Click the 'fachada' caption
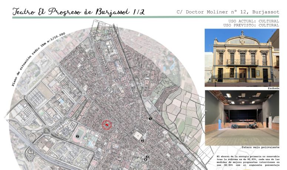This screenshot has height=170, width=287. click(x=273, y=88)
